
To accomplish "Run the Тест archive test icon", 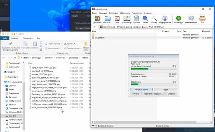I will point(117,19).
